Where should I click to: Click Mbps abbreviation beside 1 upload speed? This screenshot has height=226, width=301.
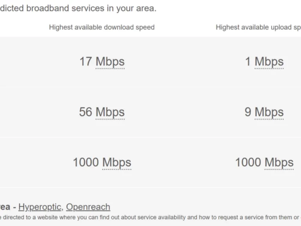click(x=269, y=62)
